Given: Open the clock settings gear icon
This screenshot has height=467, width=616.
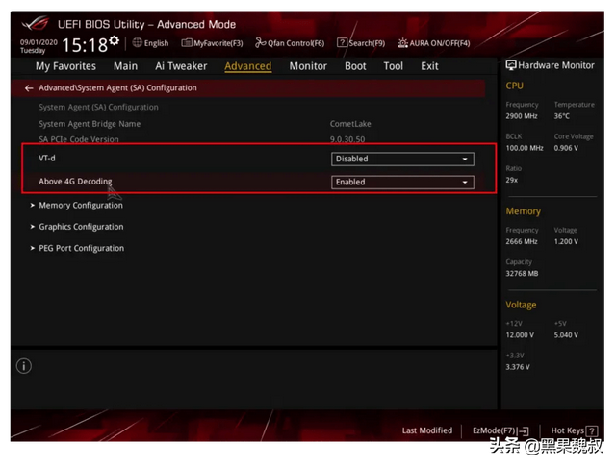Looking at the screenshot, I should (114, 40).
